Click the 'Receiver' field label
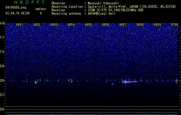 (58, 10)
